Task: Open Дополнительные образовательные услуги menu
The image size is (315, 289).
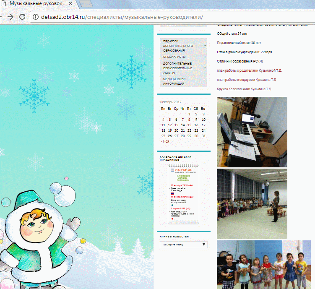Action: 183,68
